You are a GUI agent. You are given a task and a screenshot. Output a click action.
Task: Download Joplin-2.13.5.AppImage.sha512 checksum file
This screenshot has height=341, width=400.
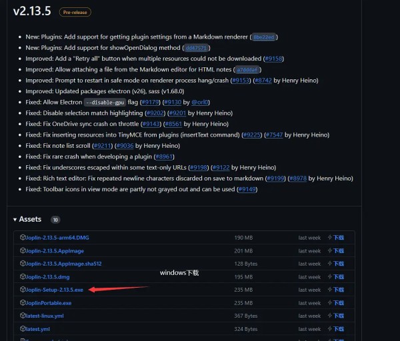point(64,264)
